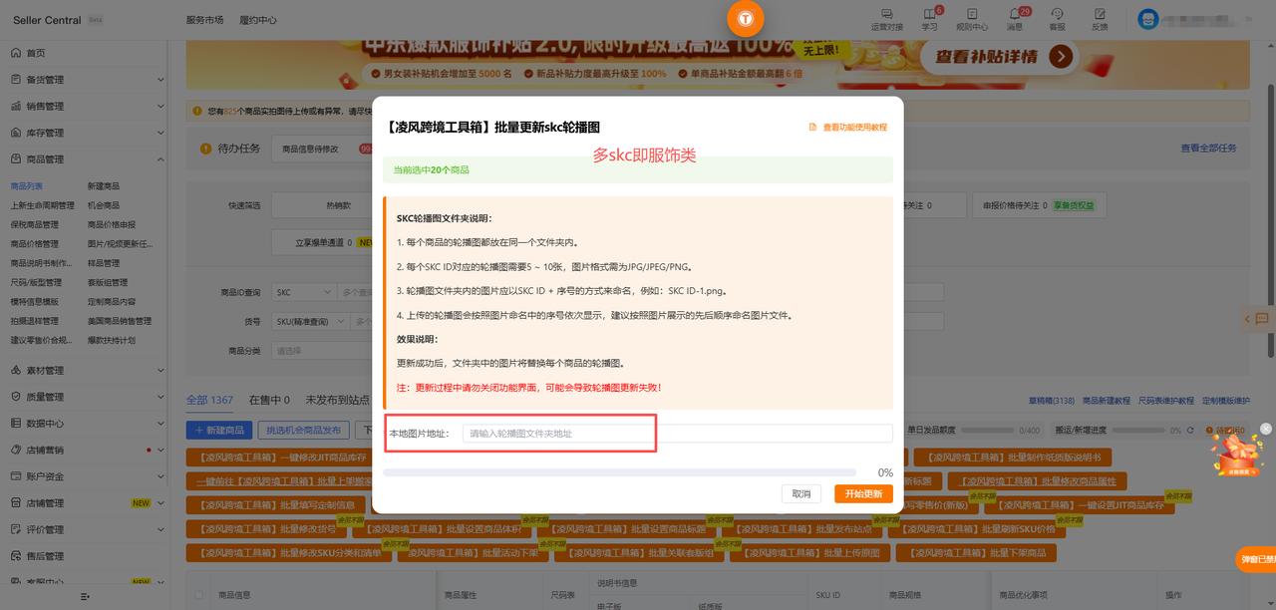The width and height of the screenshot is (1276, 610).
Task: Open the 学习 book icon
Action: point(928,14)
